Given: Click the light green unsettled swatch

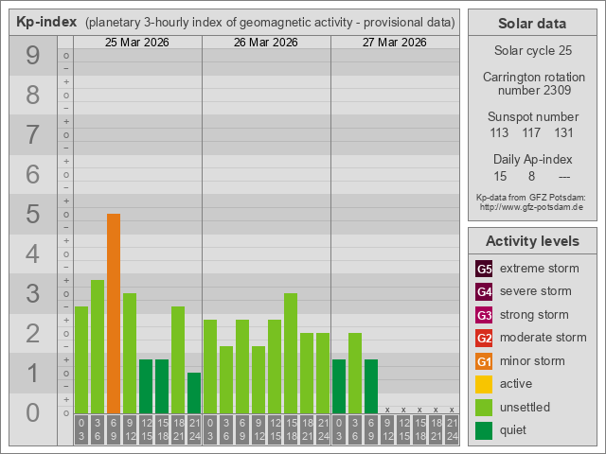Looking at the screenshot, I should [484, 408].
